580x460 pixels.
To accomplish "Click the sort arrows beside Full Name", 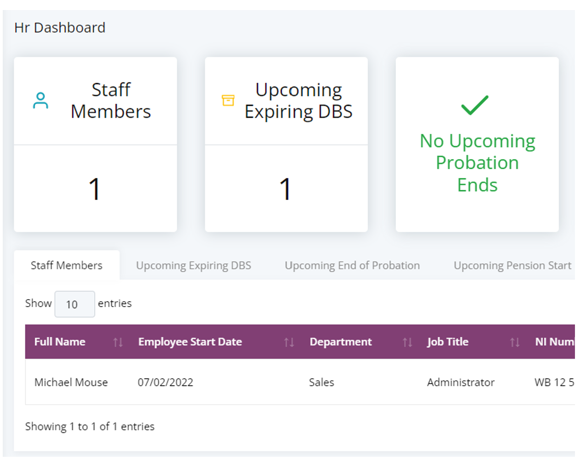I will [x=118, y=342].
